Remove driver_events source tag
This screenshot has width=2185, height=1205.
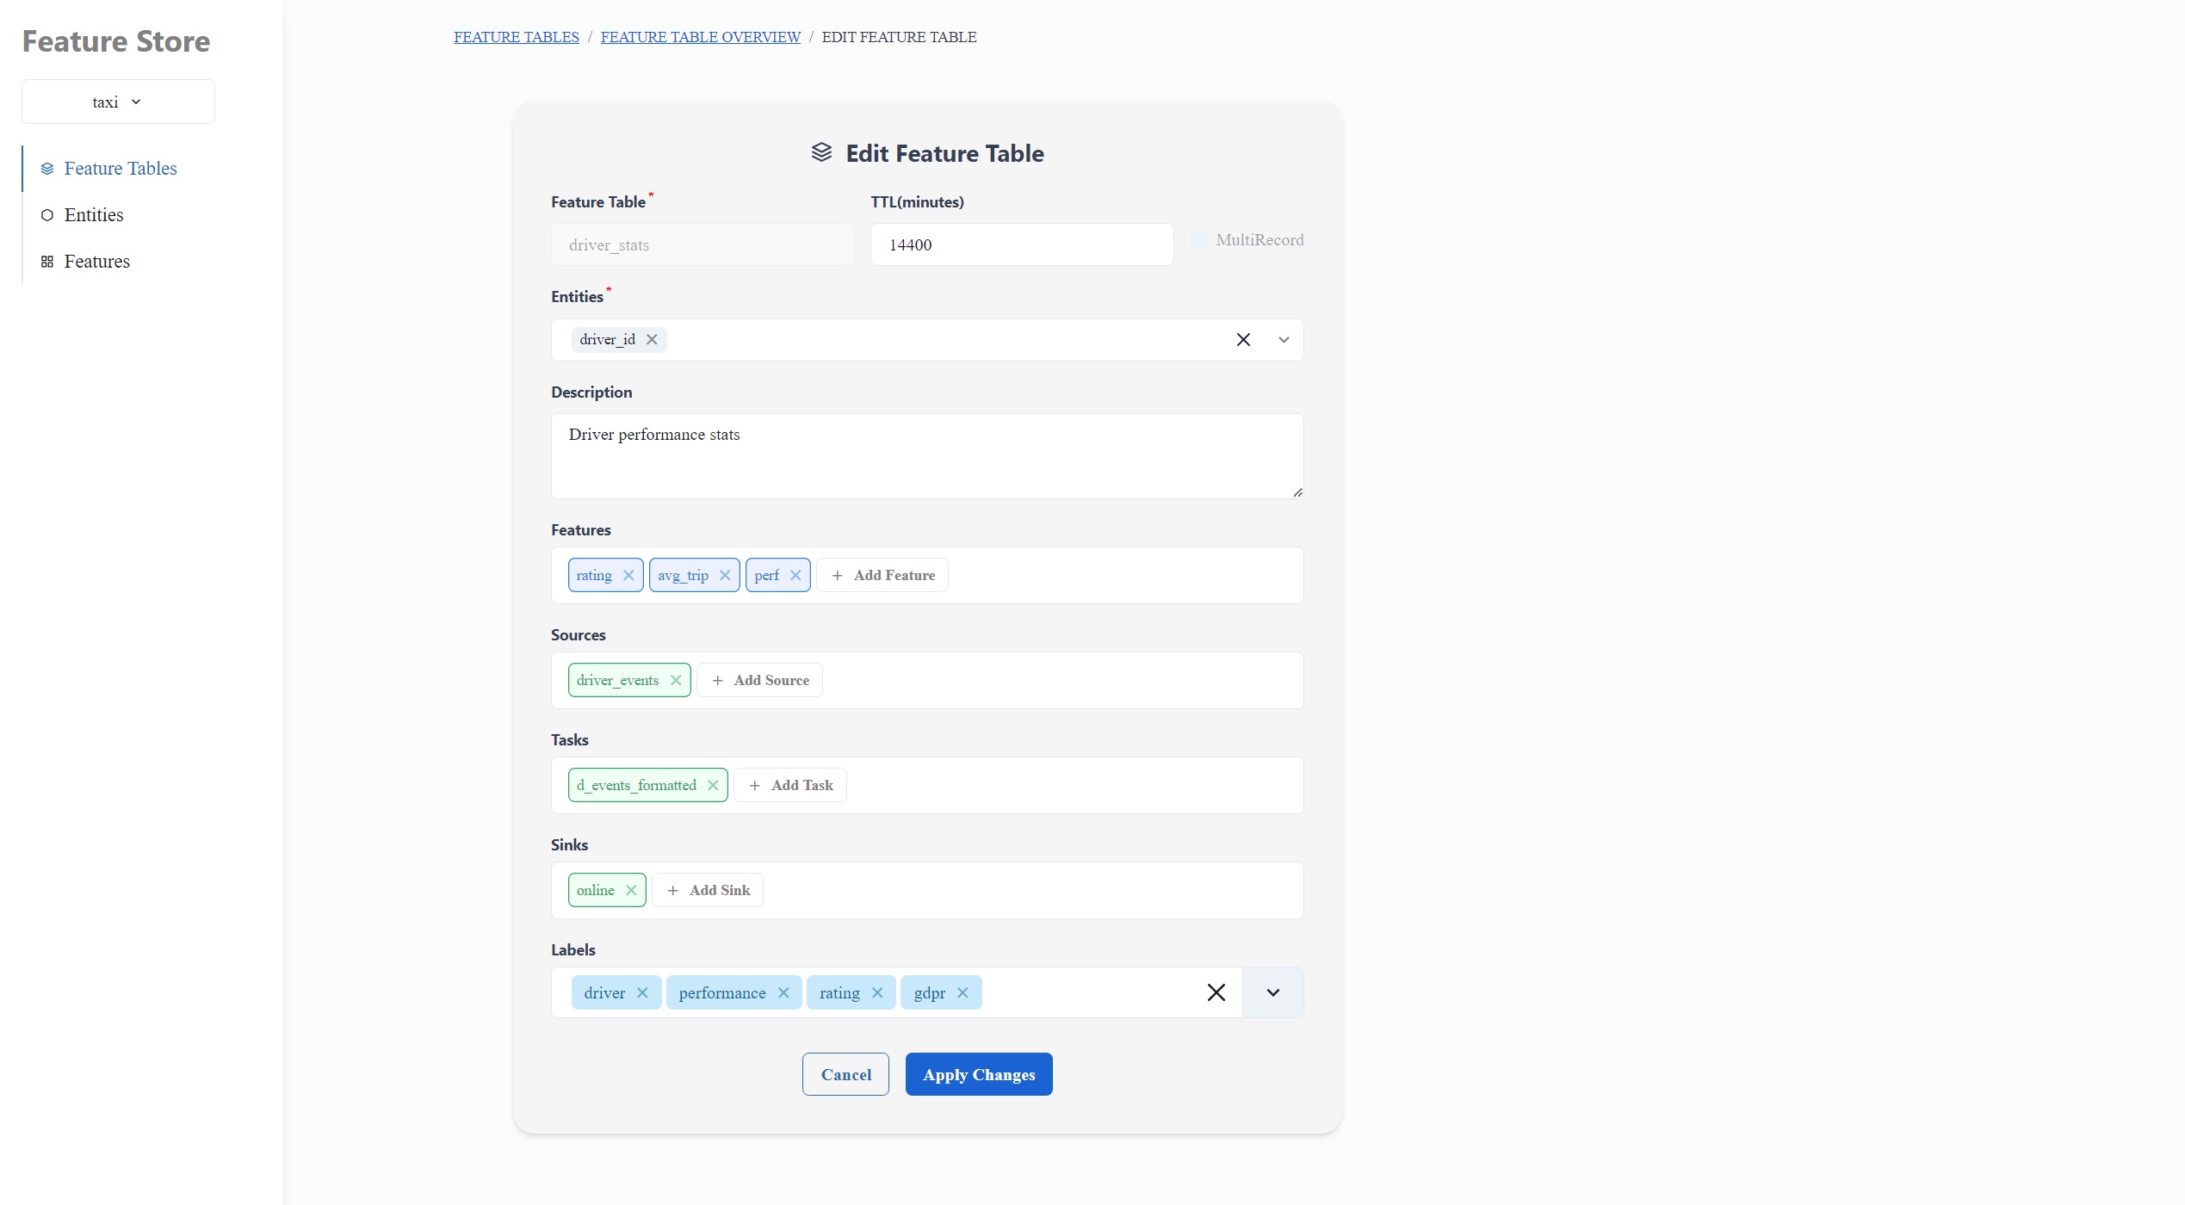click(676, 681)
